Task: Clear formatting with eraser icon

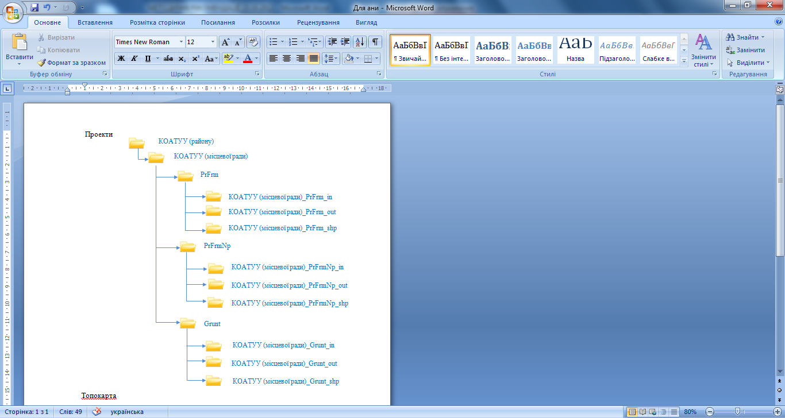Action: pos(253,42)
